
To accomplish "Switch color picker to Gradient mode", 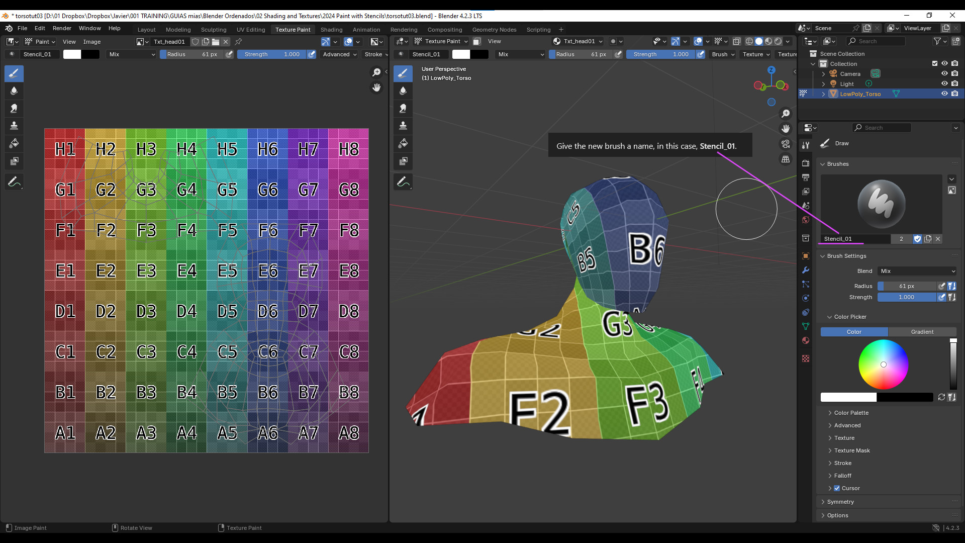I will coord(922,332).
